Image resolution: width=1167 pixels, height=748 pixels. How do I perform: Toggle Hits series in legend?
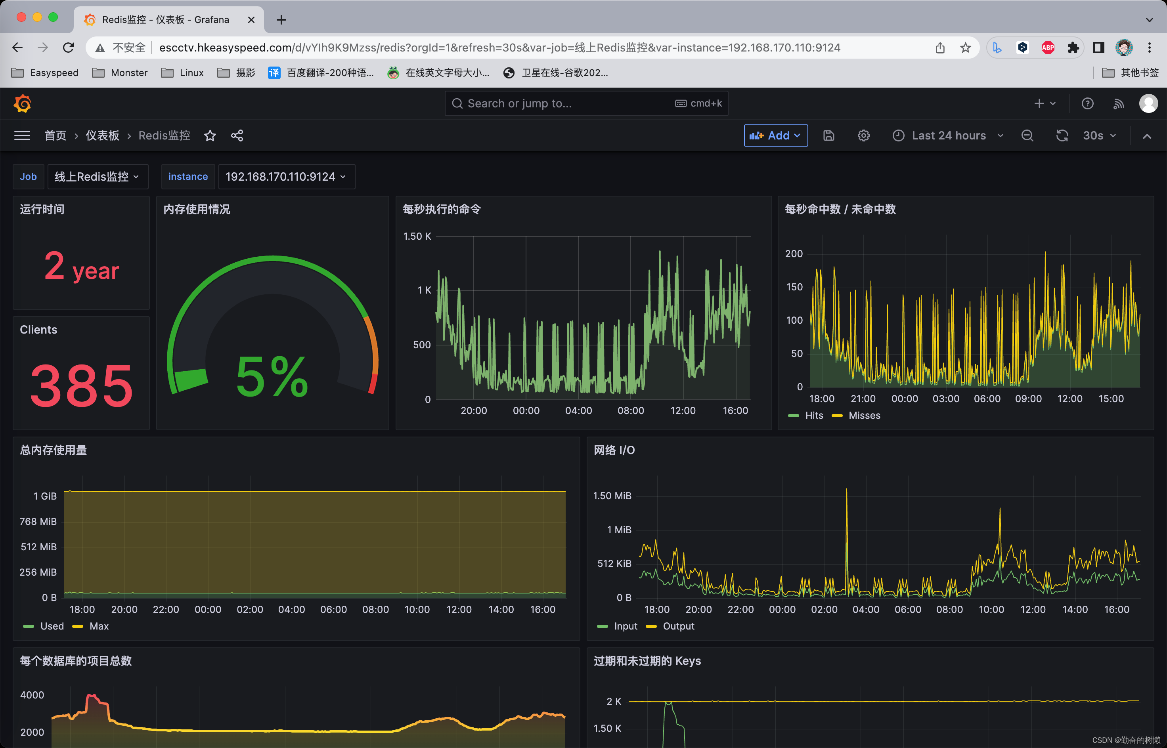[814, 415]
